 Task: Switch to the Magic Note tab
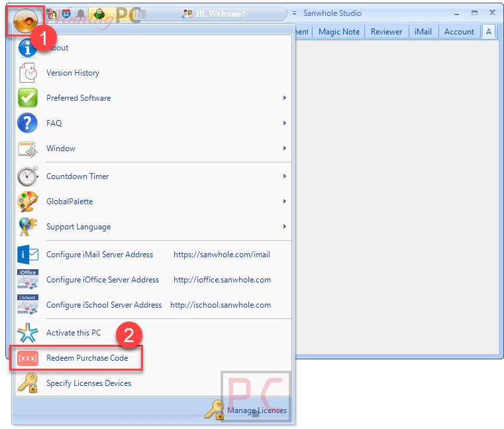tap(339, 32)
